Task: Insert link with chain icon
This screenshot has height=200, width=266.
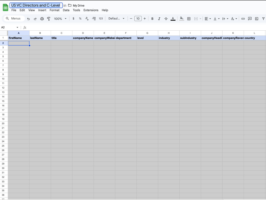Action: coord(243,19)
